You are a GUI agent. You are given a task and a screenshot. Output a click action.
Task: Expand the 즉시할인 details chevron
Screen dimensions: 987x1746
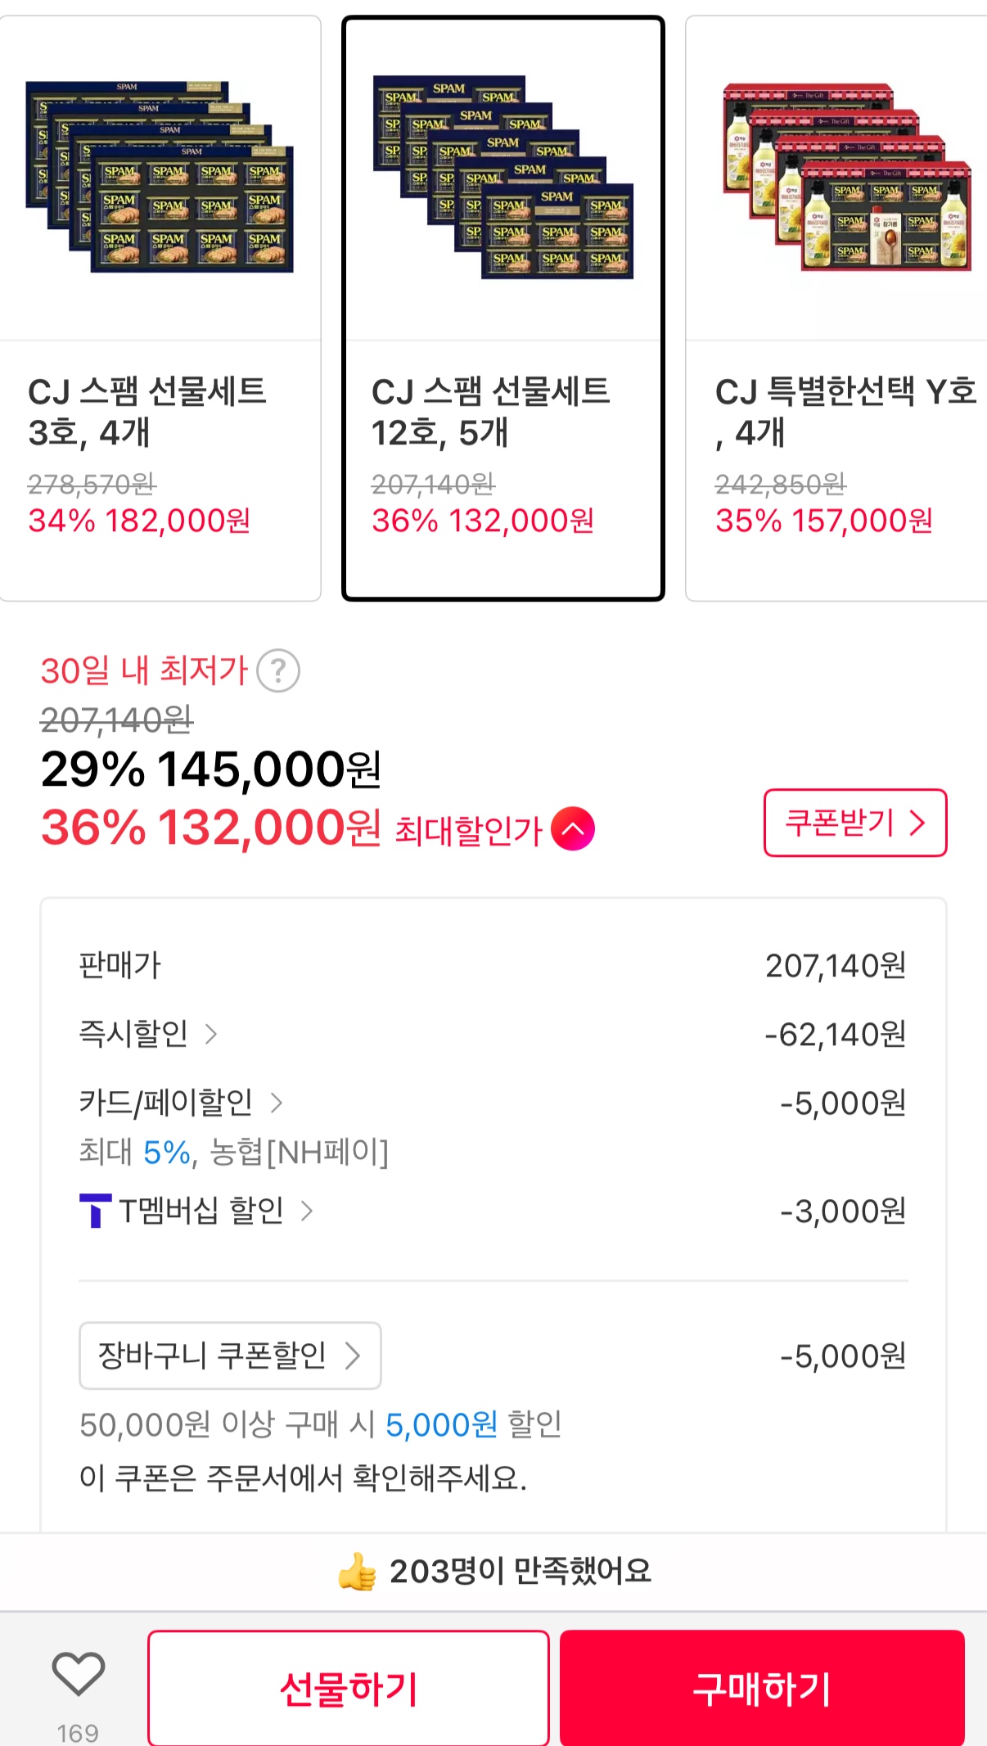(x=211, y=1034)
